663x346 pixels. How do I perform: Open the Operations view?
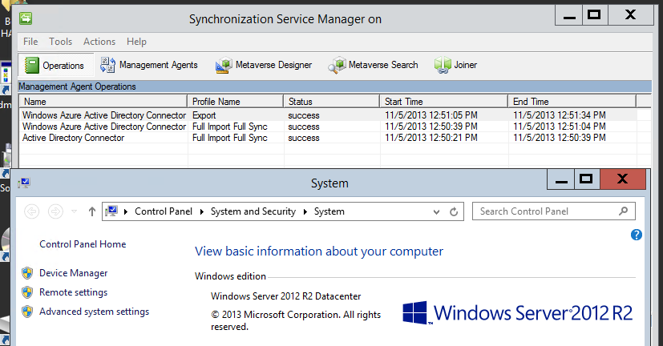54,66
